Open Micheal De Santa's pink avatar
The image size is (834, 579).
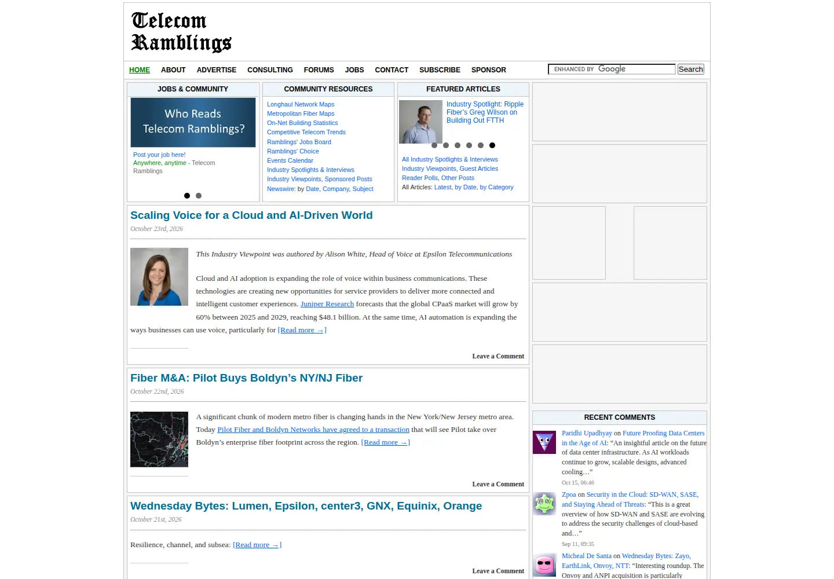pos(544,565)
